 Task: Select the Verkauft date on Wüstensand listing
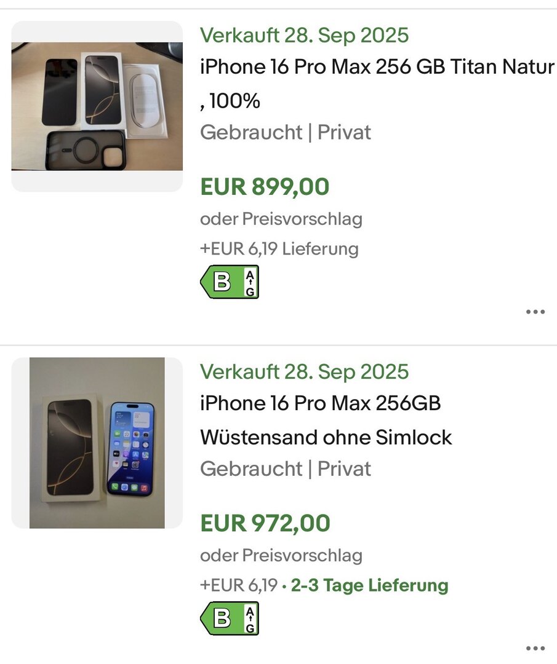pyautogui.click(x=304, y=371)
